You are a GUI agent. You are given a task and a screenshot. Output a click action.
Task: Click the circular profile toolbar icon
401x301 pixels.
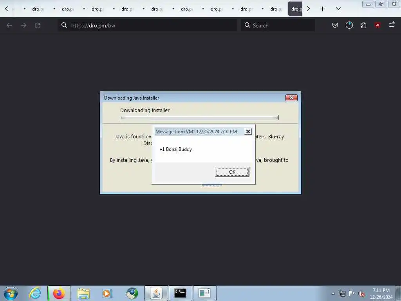(349, 25)
